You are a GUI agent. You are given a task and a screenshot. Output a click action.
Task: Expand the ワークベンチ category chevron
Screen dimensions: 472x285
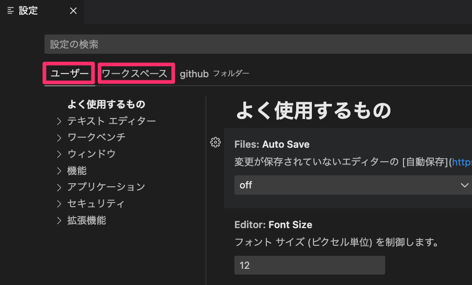[59, 138]
